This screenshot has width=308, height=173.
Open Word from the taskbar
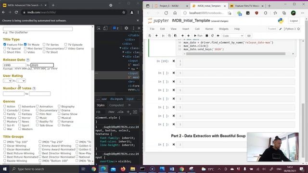(172, 169)
